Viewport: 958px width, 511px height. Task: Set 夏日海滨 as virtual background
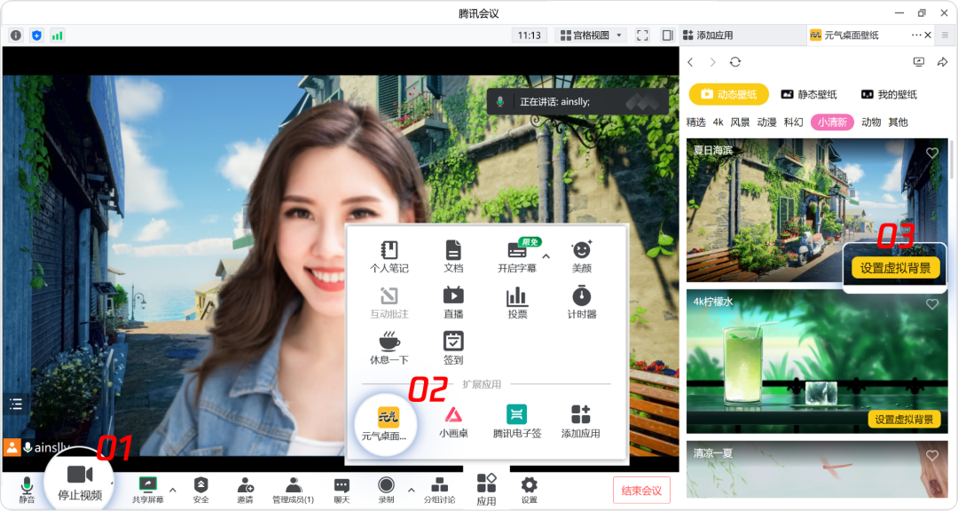pyautogui.click(x=896, y=268)
